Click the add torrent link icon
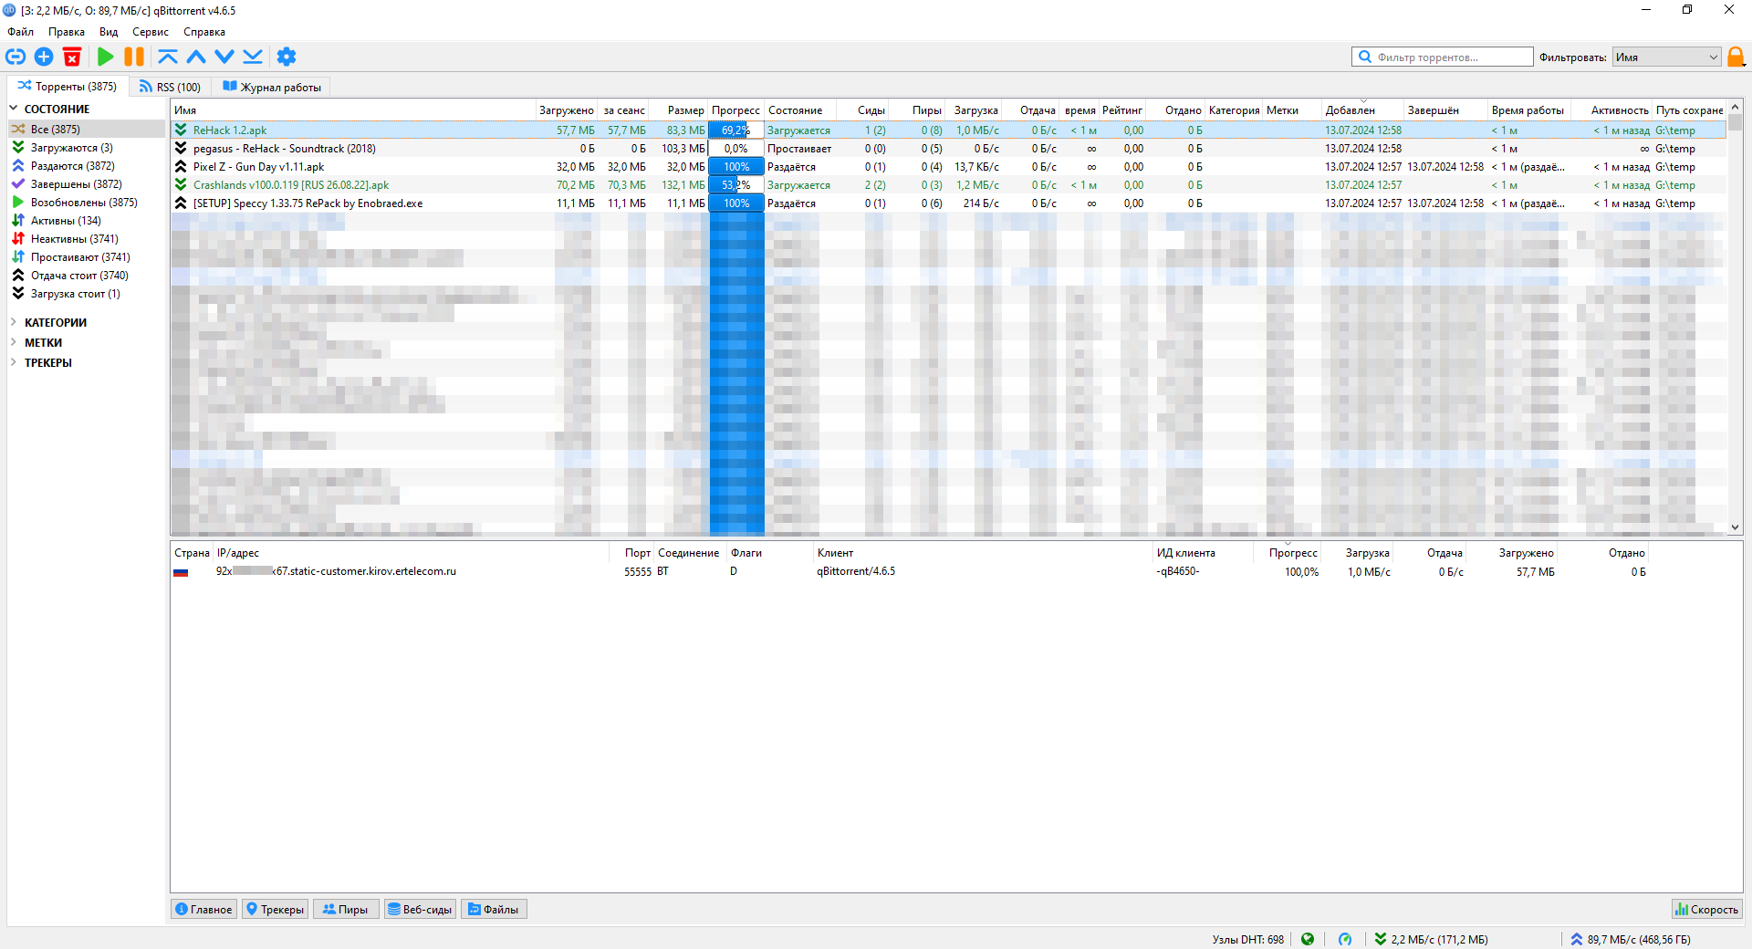This screenshot has height=949, width=1752. pyautogui.click(x=16, y=57)
